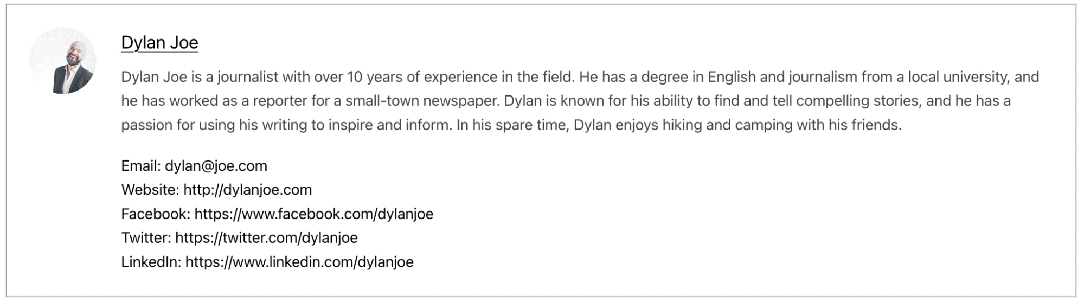Follow the linkedin.com/dylanjoe profile URL
Viewport: 1084px width, 302px height.
[299, 262]
